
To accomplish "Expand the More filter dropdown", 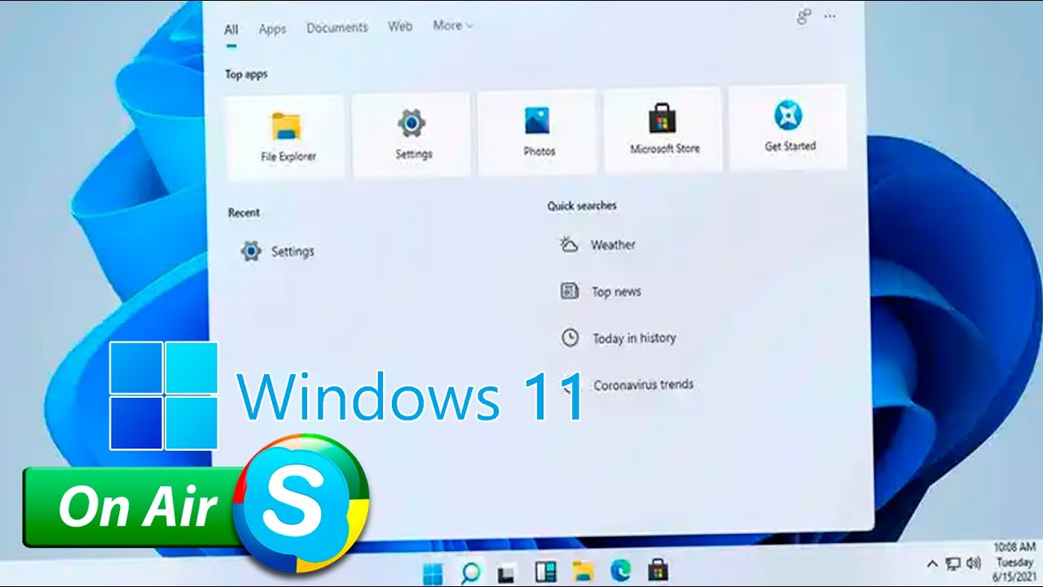I will pos(453,25).
